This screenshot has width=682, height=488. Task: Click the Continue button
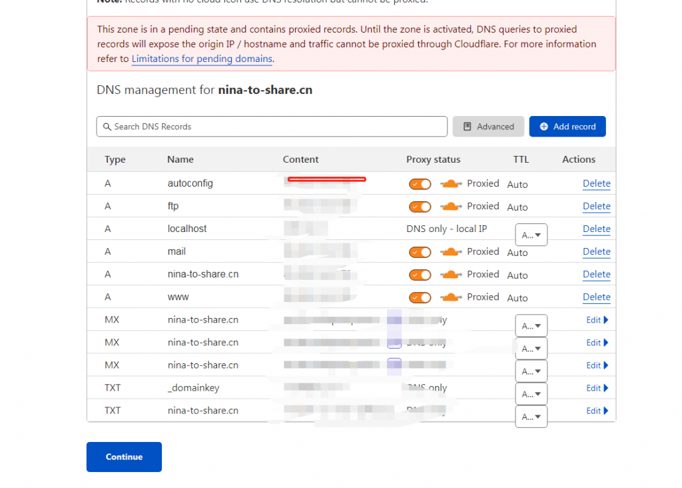(124, 457)
